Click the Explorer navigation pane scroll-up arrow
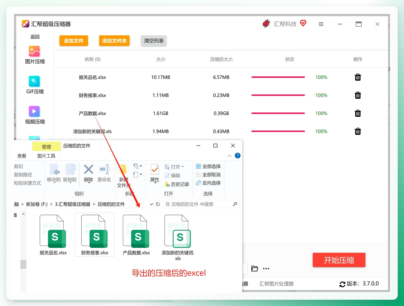 pyautogui.click(x=23, y=214)
